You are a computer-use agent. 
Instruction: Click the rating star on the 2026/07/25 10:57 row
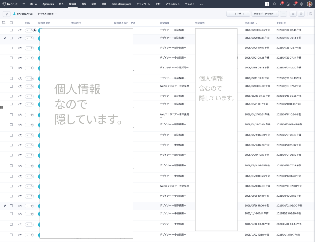coord(32,48)
